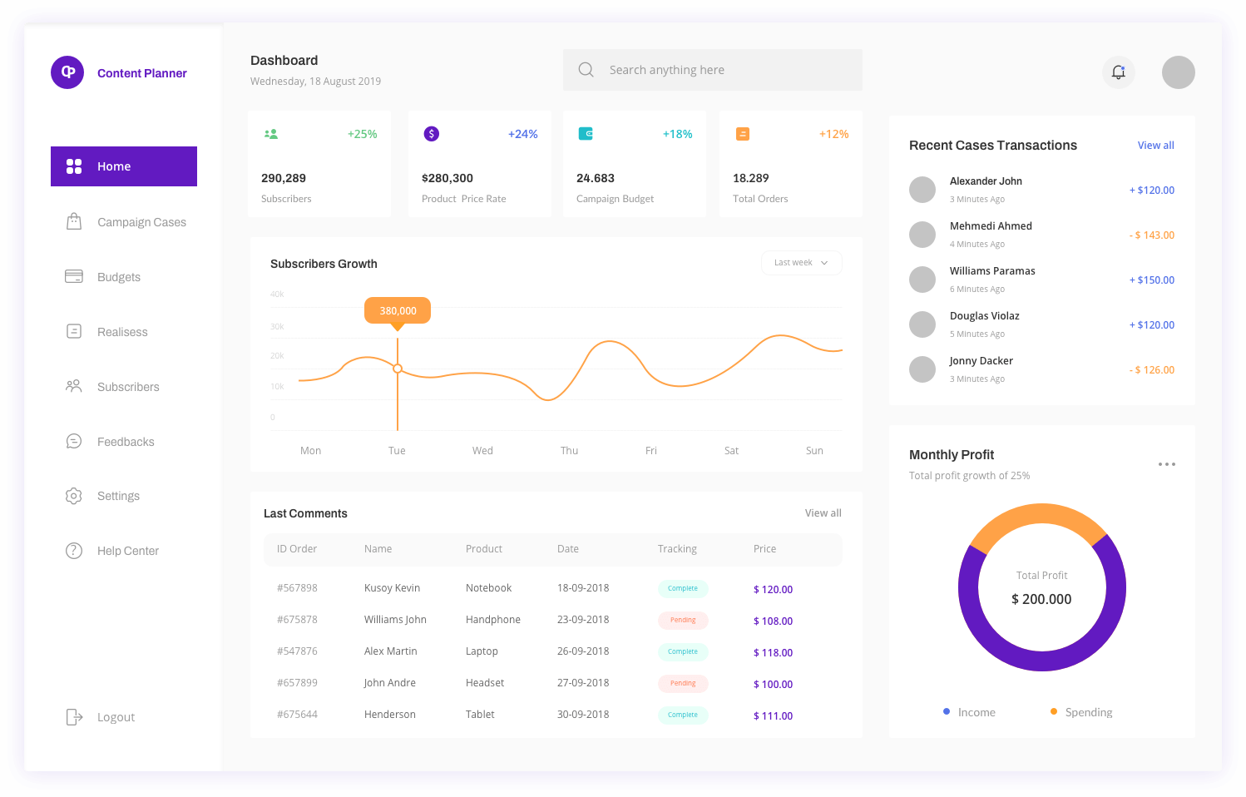The height and width of the screenshot is (797, 1246).
Task: Click the Settings gear icon
Action: (74, 496)
